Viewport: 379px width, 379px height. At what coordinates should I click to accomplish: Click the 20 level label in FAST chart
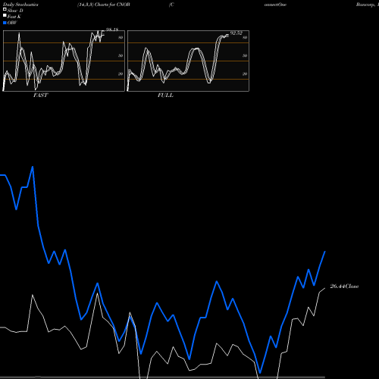coord(121,74)
